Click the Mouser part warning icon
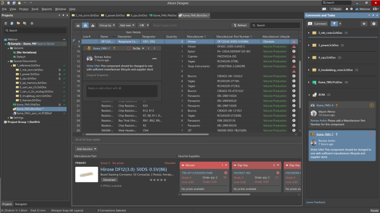The width and height of the screenshot is (380, 213). point(226,173)
